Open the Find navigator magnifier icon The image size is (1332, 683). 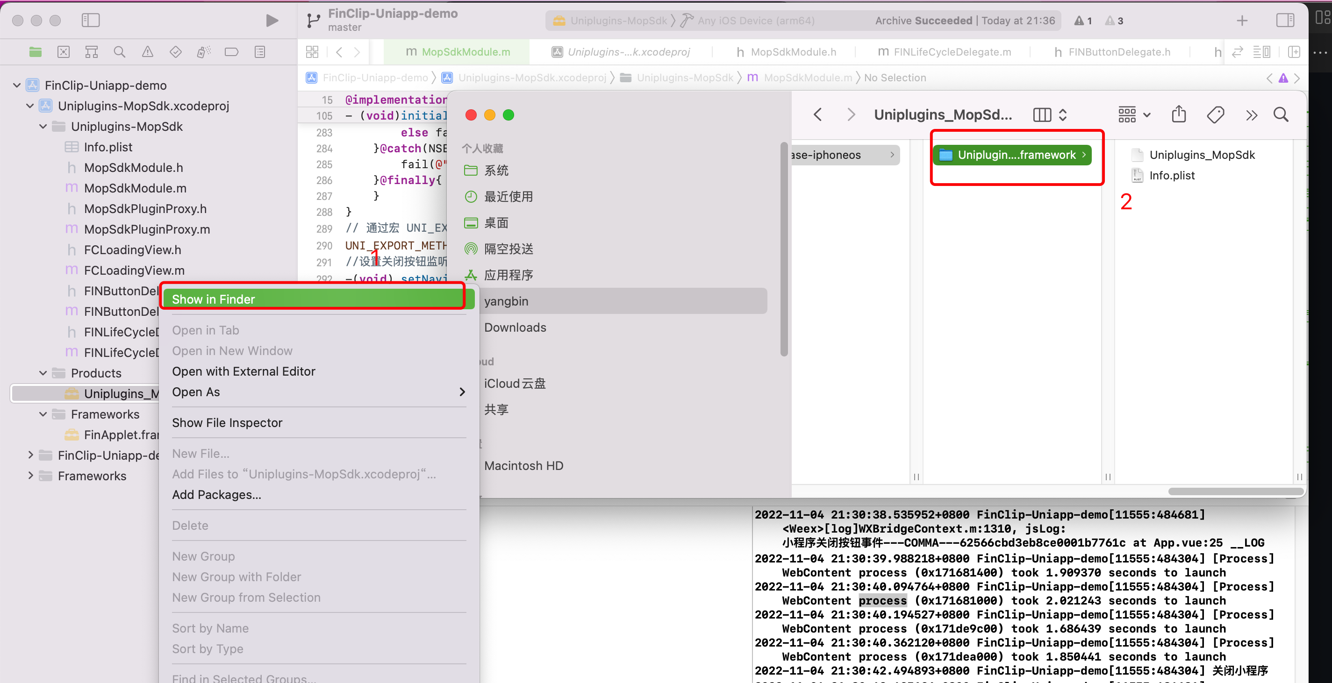click(120, 52)
